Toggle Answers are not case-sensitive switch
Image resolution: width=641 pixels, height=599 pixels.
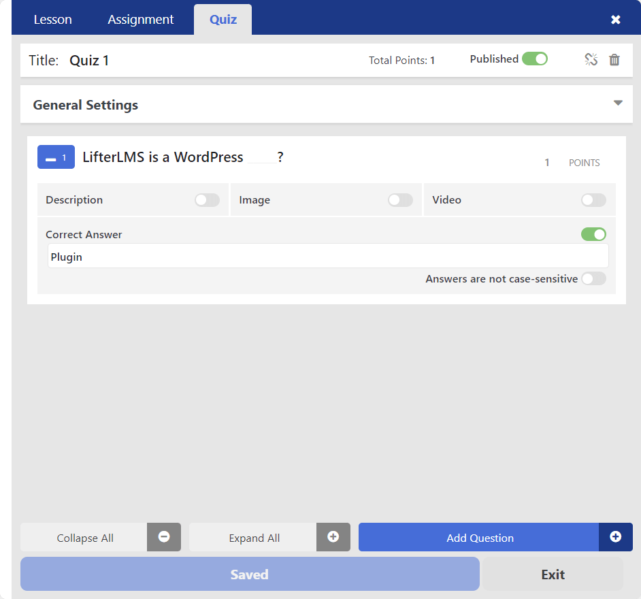pos(593,278)
